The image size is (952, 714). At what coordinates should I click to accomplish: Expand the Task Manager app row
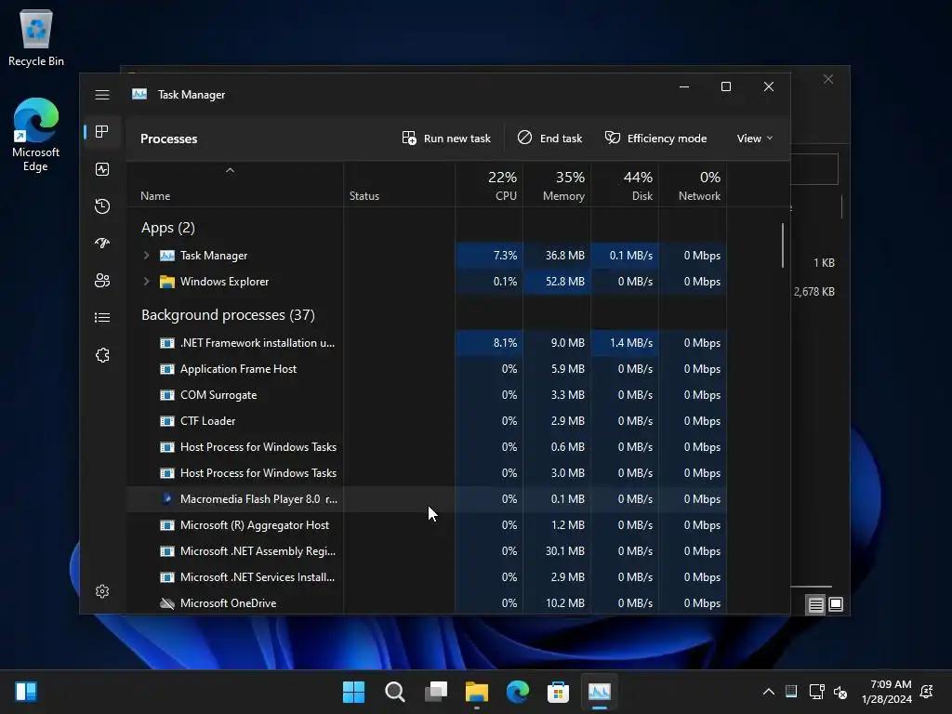coord(146,256)
